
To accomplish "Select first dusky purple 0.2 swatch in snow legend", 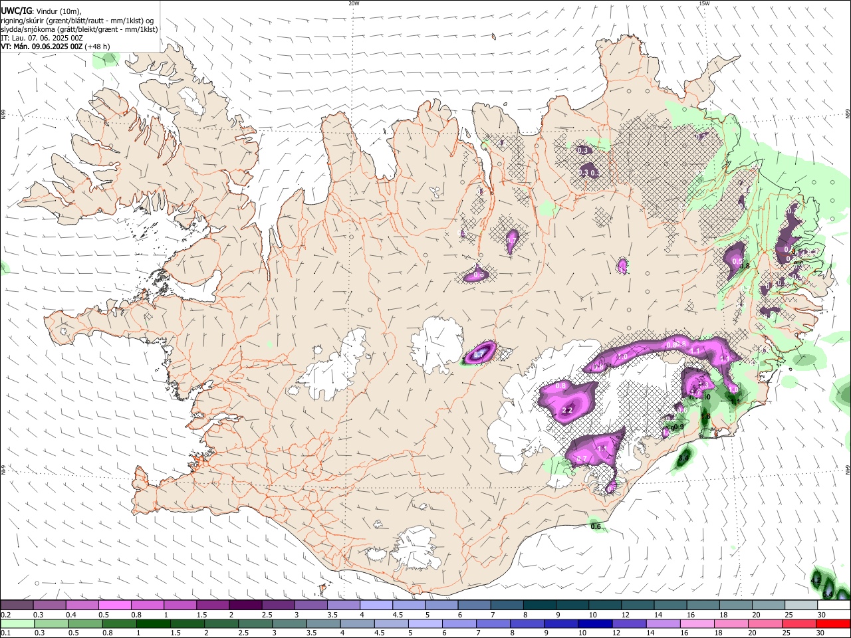I will coord(17,605).
